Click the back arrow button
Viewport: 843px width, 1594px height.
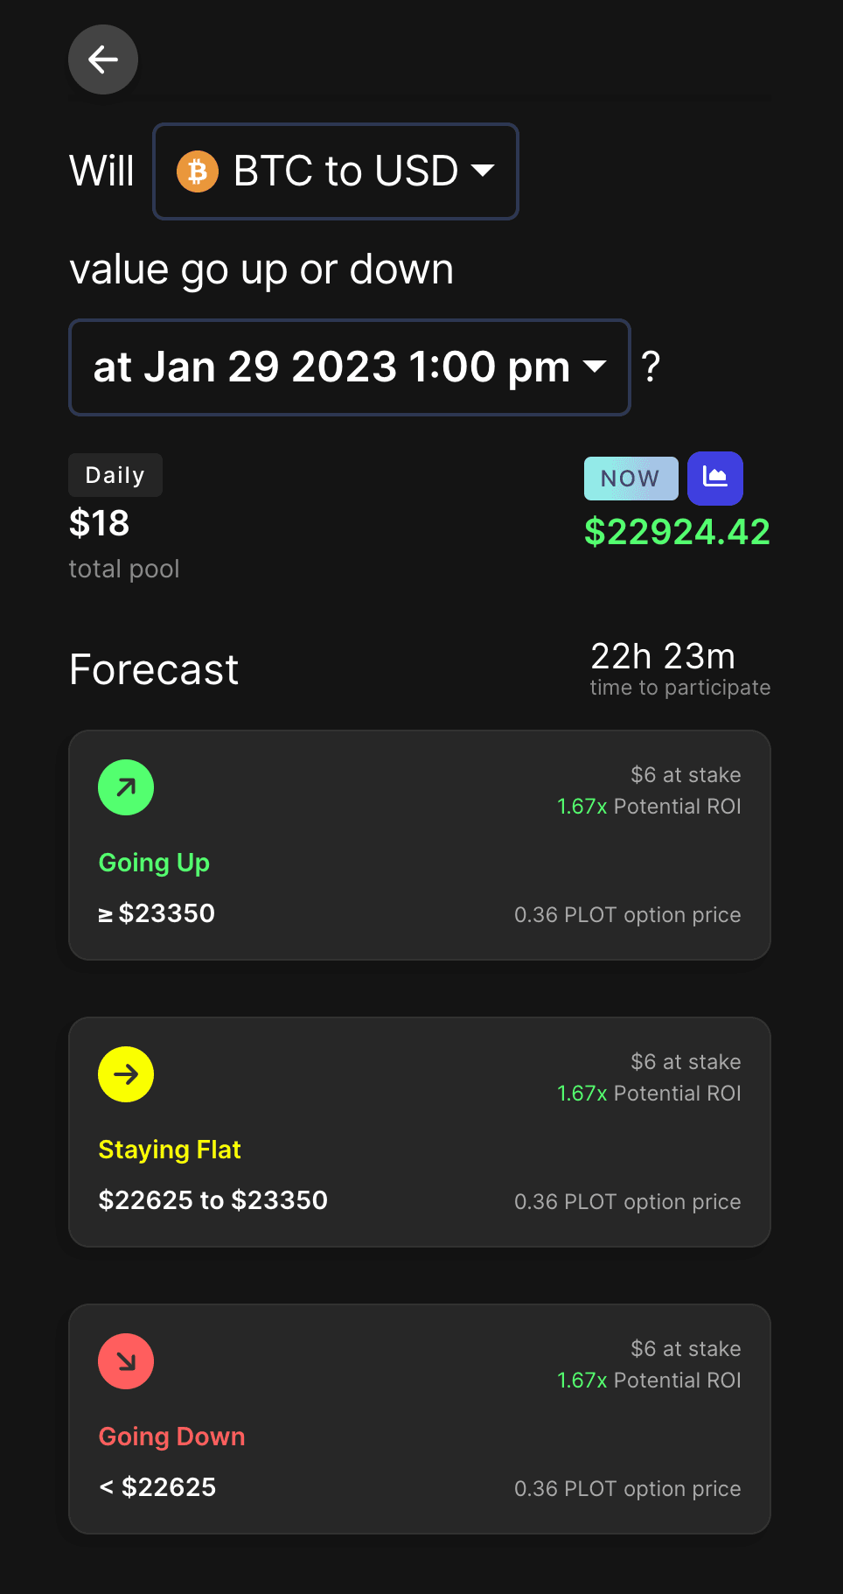click(103, 59)
